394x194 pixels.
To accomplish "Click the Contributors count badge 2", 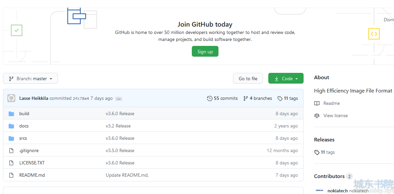I will (349, 176).
